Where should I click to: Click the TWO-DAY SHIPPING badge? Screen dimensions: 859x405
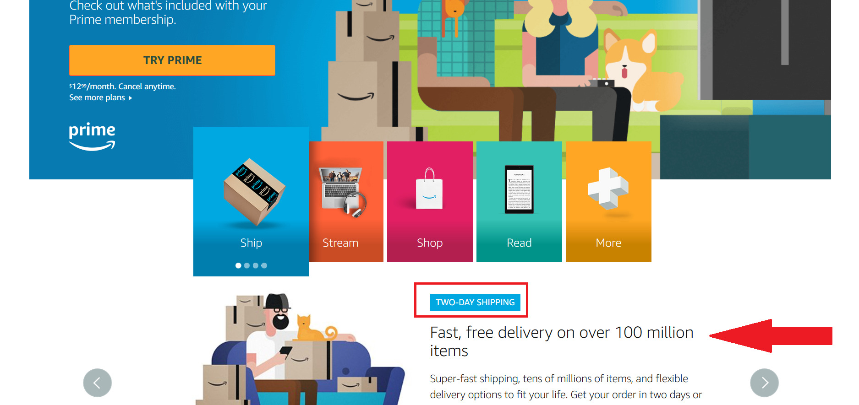tap(475, 302)
